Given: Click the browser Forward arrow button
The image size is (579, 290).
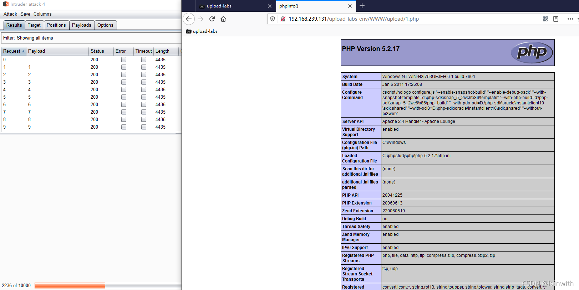Looking at the screenshot, I should point(200,19).
